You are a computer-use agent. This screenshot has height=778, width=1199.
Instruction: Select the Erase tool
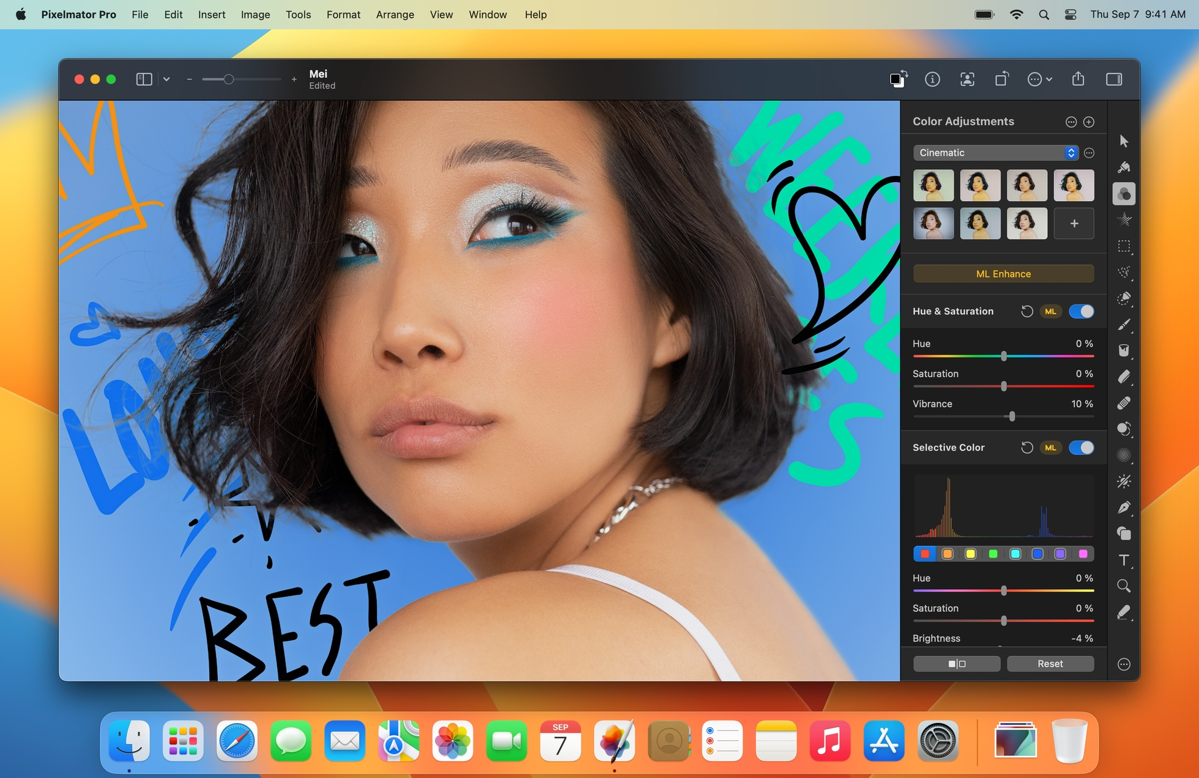tap(1124, 377)
